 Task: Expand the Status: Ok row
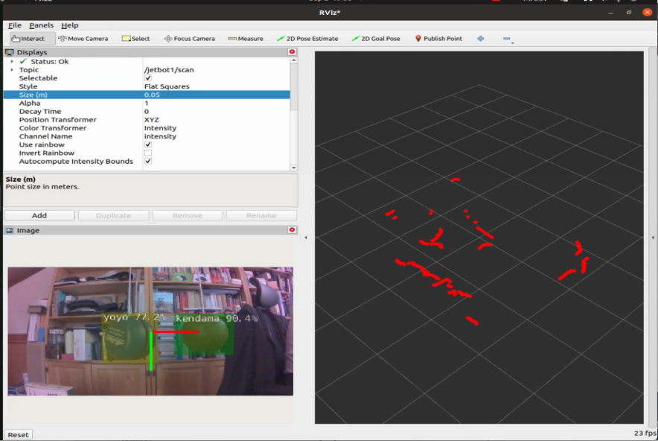pyautogui.click(x=12, y=61)
